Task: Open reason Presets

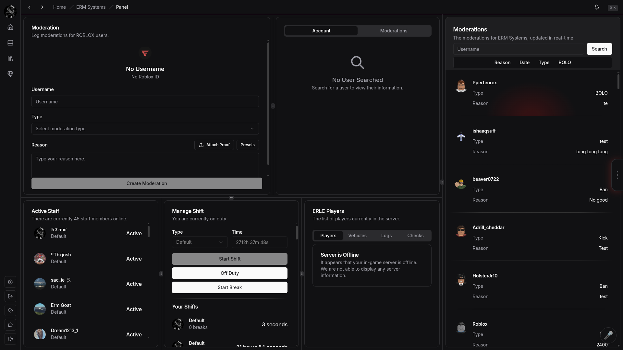Action: tap(248, 145)
